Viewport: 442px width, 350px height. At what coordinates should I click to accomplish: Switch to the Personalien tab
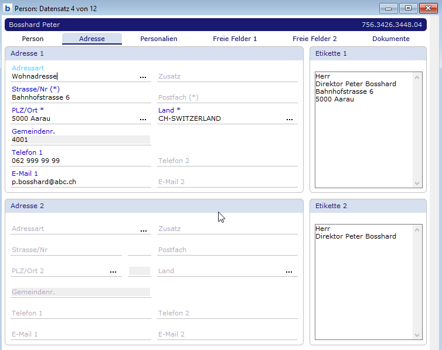coord(158,39)
